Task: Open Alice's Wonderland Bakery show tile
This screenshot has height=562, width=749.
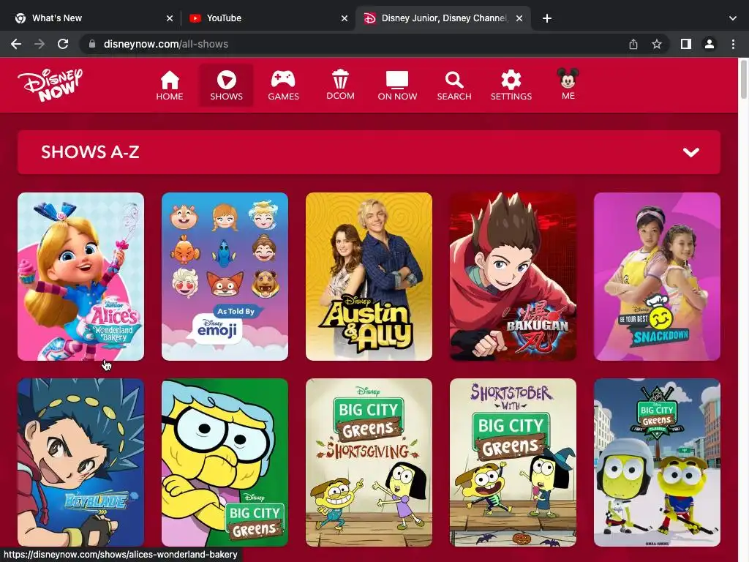Action: point(80,276)
